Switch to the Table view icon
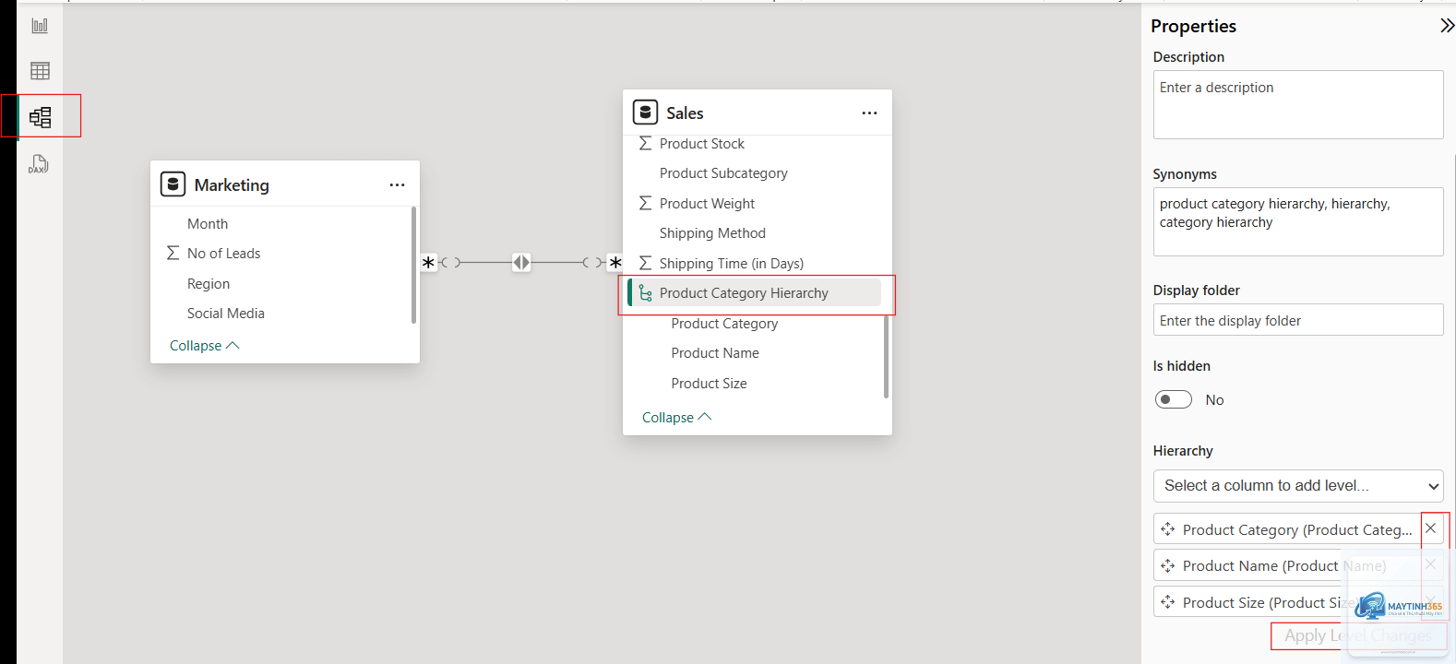 coord(40,71)
